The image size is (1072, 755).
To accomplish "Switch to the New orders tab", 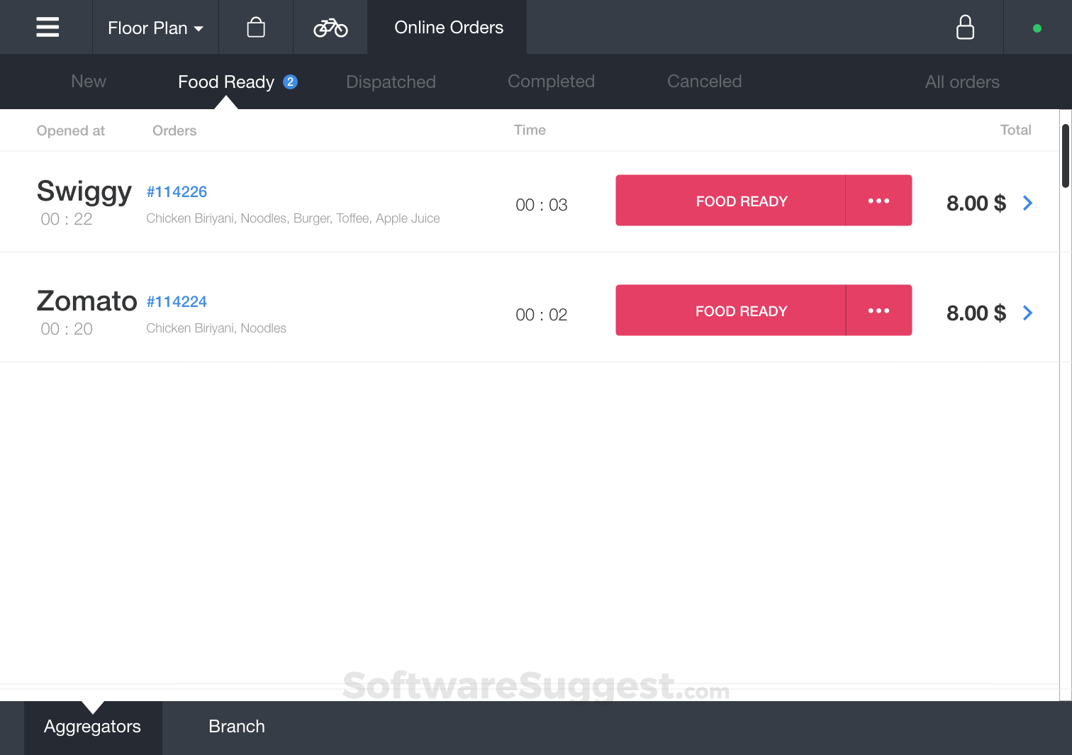I will click(x=89, y=82).
